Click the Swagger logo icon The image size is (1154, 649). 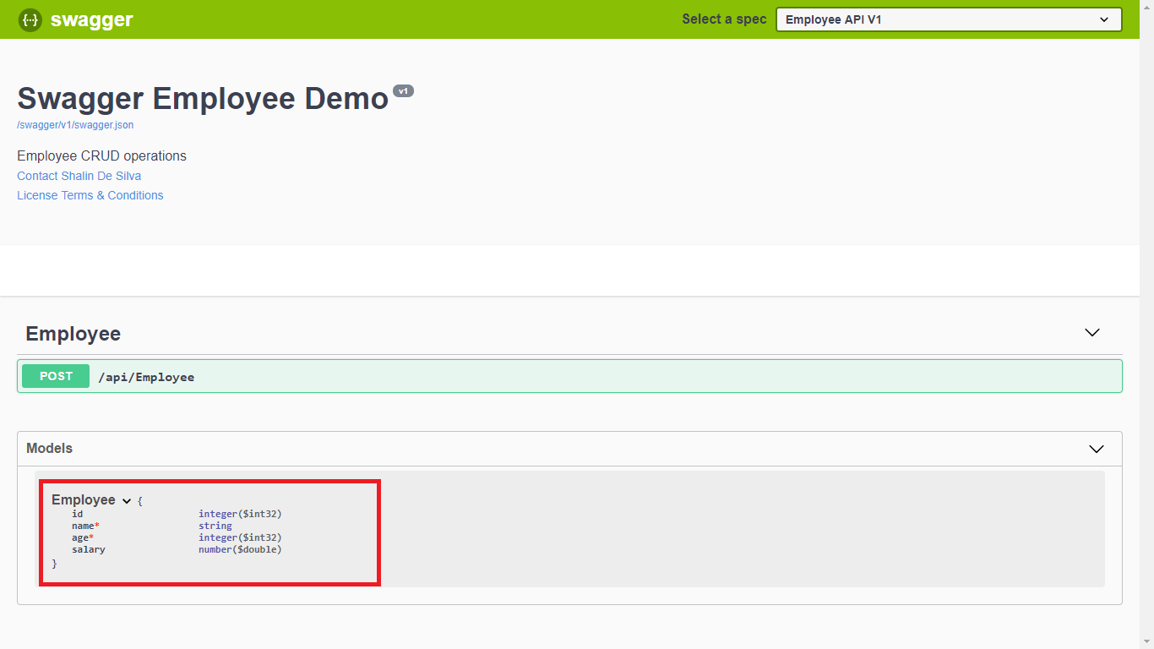(30, 19)
